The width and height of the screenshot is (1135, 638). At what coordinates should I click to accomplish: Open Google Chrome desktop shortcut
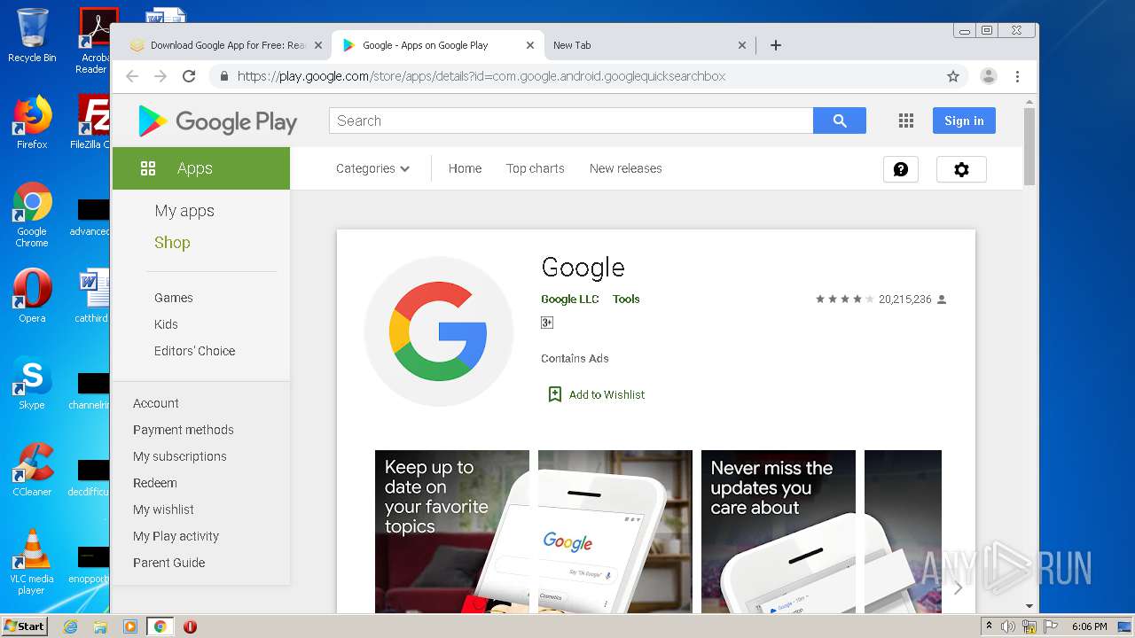(32, 214)
